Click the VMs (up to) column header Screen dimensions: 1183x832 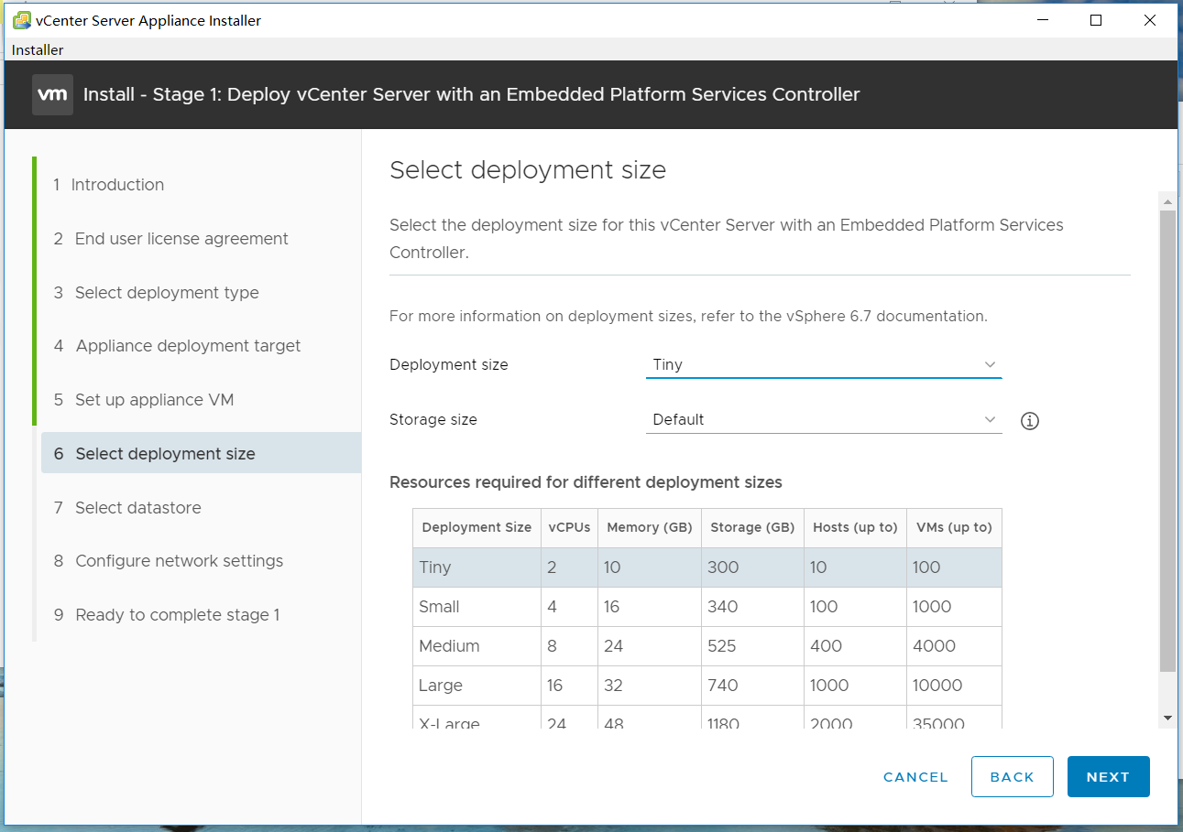click(x=954, y=527)
